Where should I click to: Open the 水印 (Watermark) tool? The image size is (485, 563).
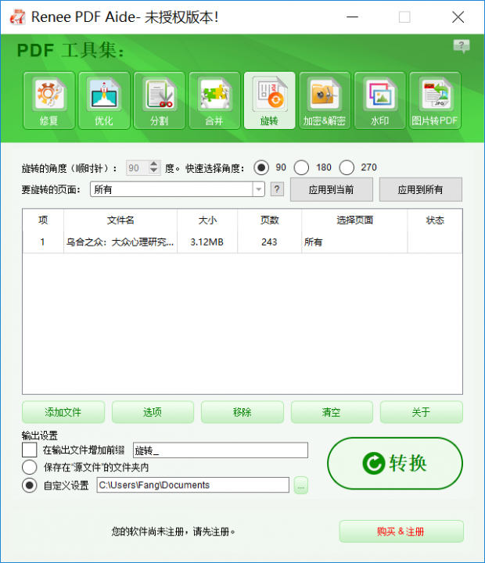pos(379,100)
